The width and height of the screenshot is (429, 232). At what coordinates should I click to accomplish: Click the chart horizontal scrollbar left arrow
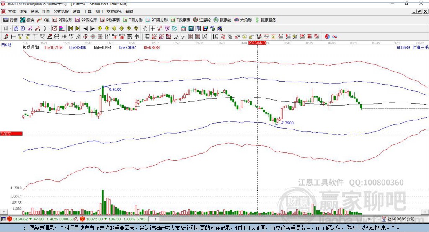pyautogui.click(x=155, y=219)
